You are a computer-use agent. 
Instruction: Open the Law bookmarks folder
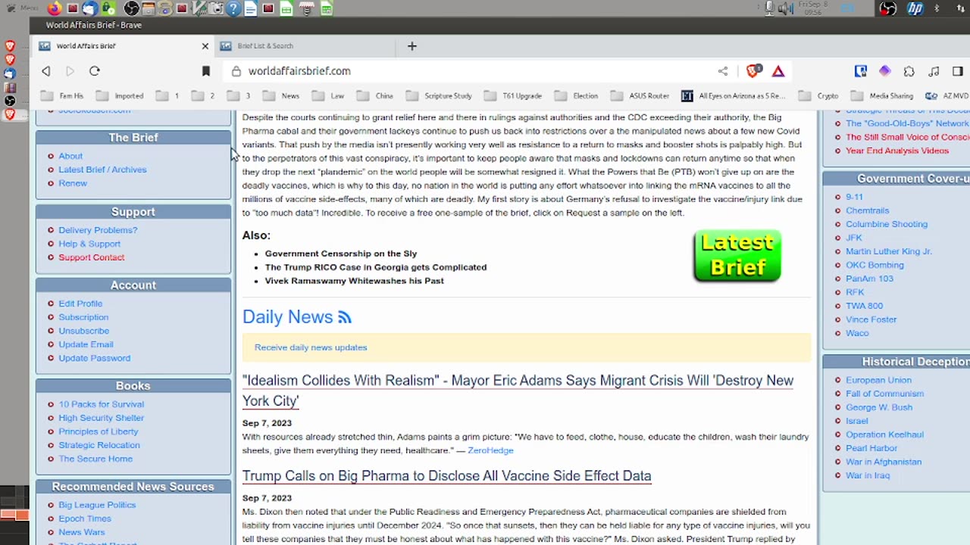328,96
